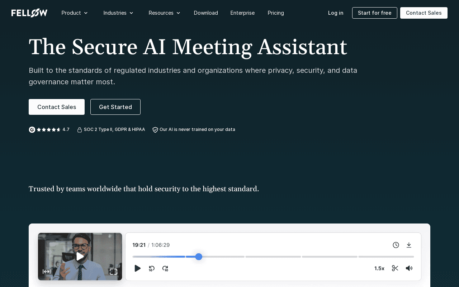Image resolution: width=459 pixels, height=287 pixels.
Task: Jump to the last timeline segment
Action: [x=386, y=257]
